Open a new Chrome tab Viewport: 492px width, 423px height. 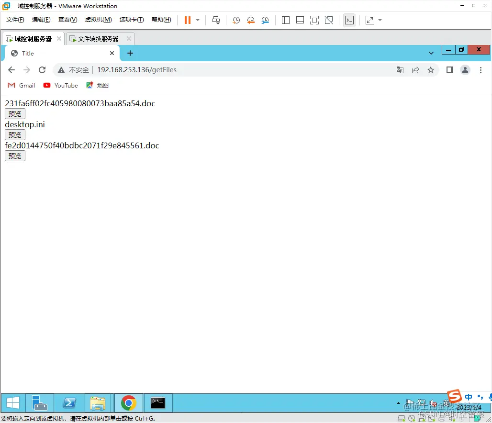click(x=130, y=53)
